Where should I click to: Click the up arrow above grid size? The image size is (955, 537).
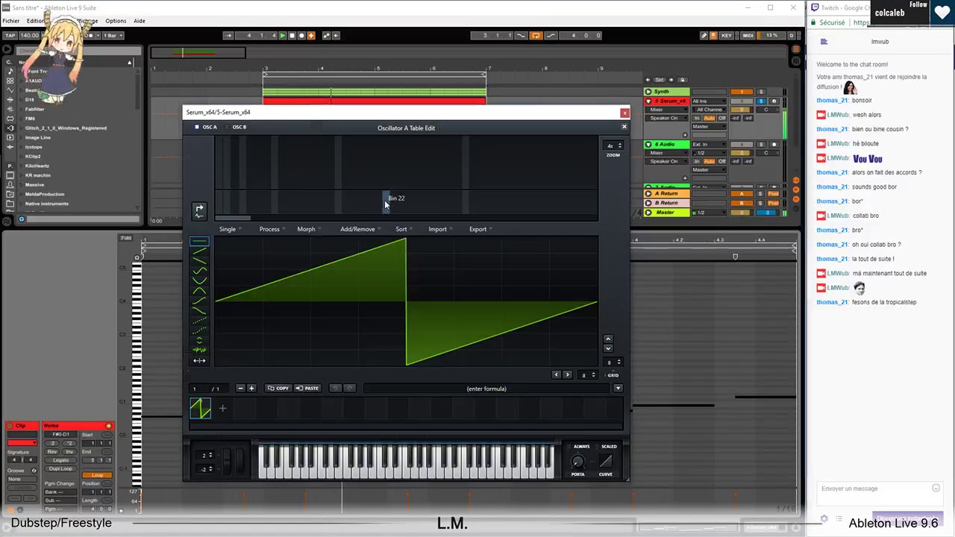608,339
